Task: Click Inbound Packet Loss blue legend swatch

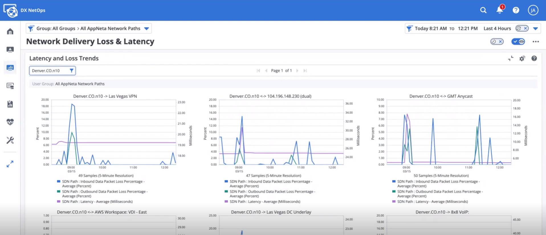Action: point(59,181)
